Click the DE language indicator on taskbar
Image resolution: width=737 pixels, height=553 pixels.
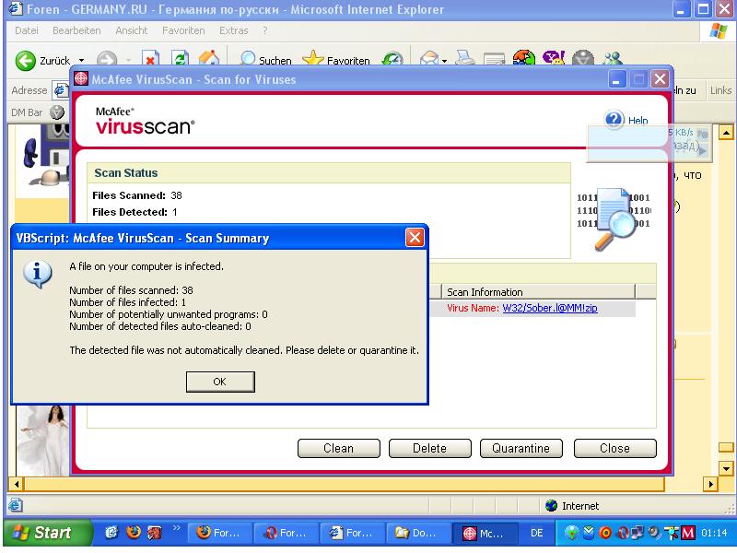pos(537,533)
